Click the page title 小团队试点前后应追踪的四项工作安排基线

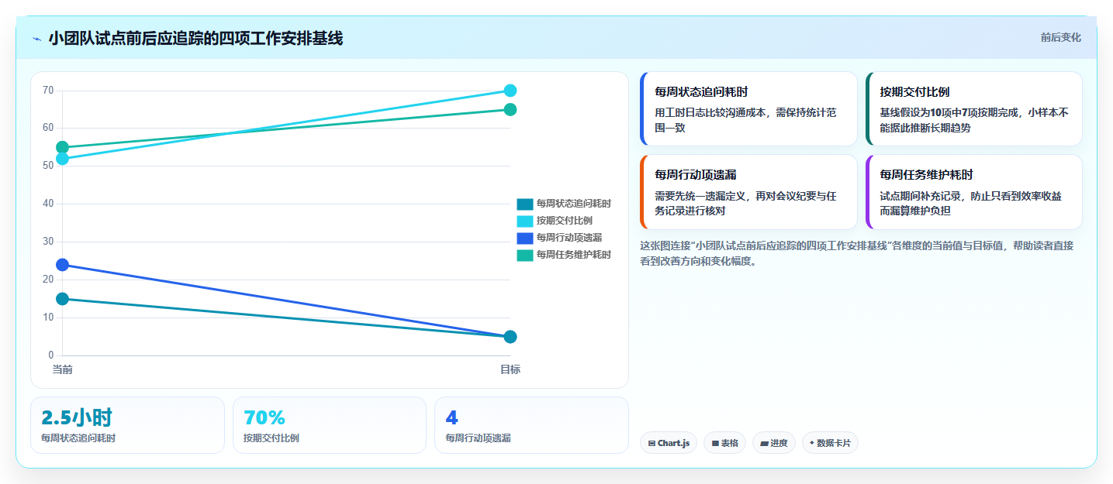195,39
